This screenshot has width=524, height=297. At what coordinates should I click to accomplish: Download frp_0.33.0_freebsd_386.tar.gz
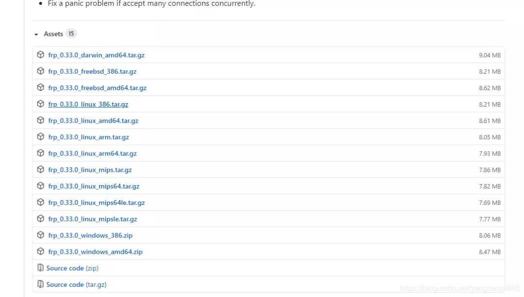[x=92, y=71]
